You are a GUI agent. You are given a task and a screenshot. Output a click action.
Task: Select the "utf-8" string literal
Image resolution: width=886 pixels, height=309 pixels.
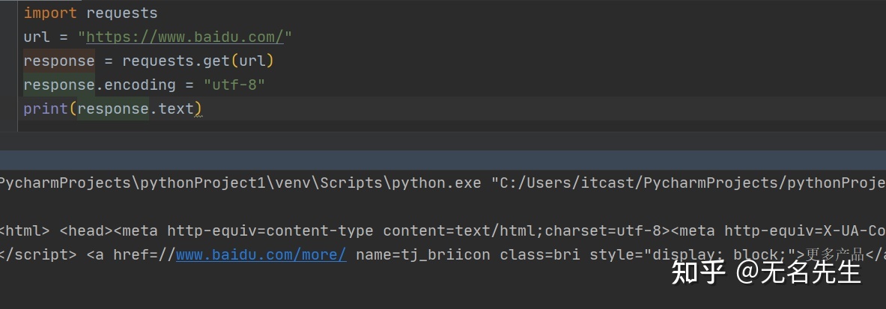(234, 85)
